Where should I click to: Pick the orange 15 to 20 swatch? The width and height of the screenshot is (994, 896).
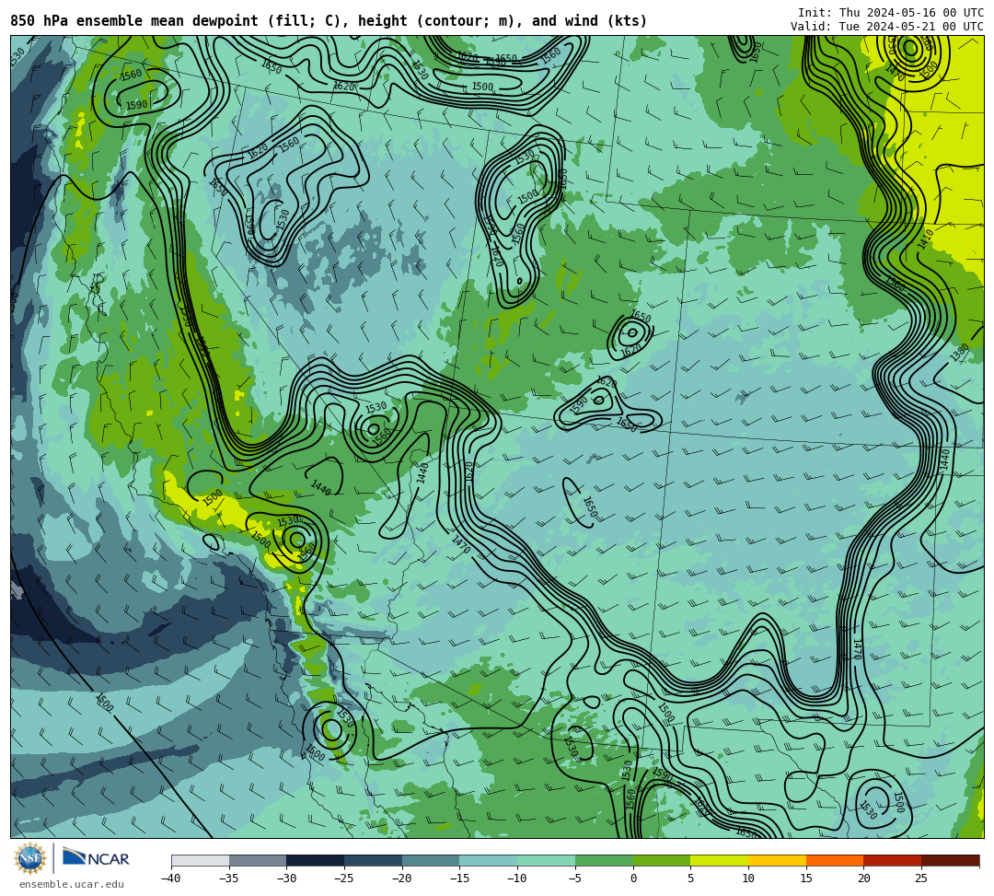(835, 860)
